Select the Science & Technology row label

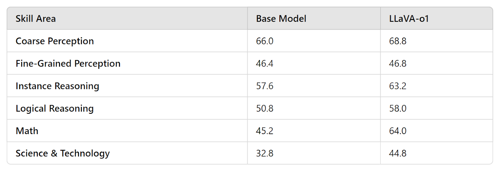[63, 153]
